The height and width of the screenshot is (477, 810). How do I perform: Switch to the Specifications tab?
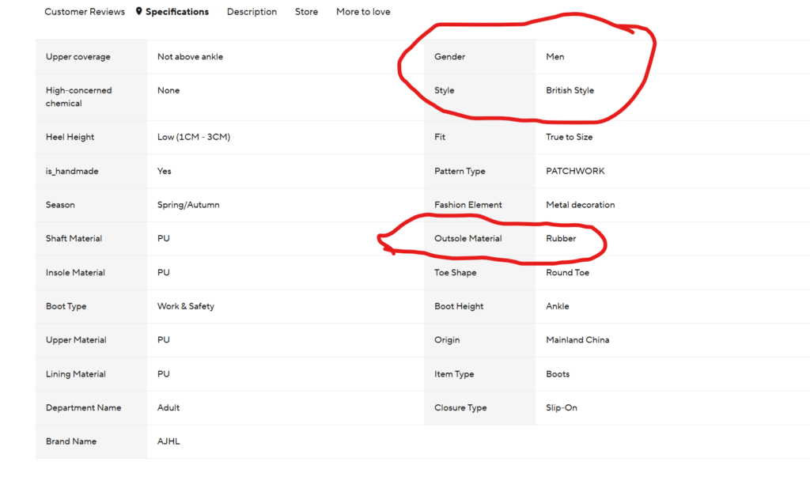(x=177, y=12)
